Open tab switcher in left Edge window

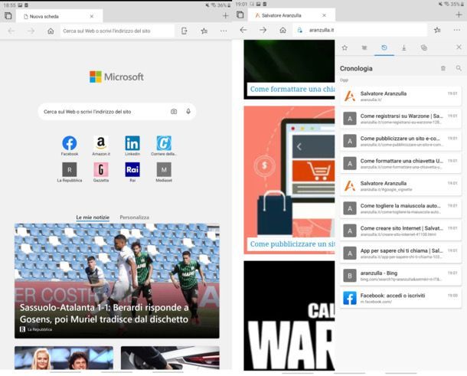click(x=8, y=16)
